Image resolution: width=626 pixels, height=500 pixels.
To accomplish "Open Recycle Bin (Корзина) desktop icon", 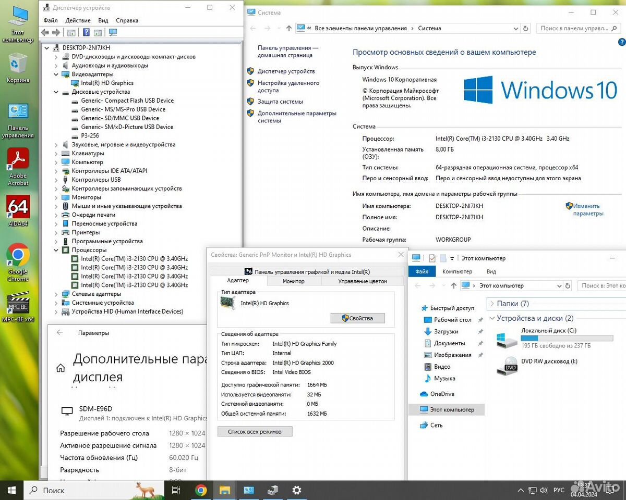I will [18, 68].
